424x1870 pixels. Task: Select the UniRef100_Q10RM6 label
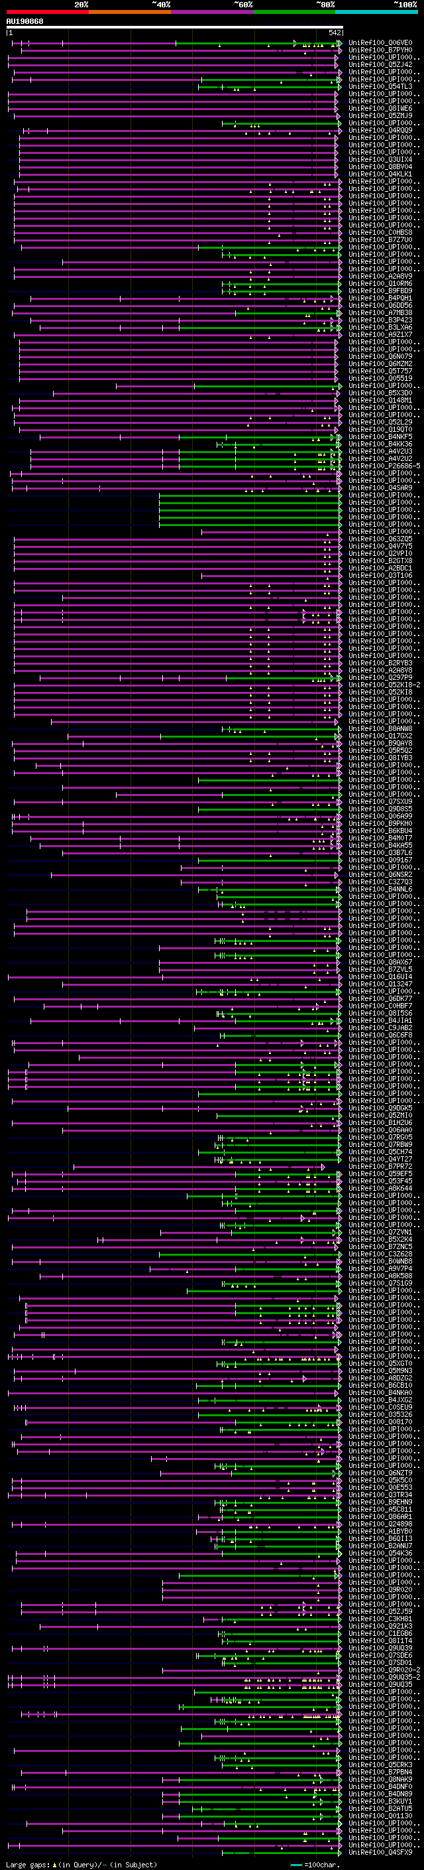point(380,283)
